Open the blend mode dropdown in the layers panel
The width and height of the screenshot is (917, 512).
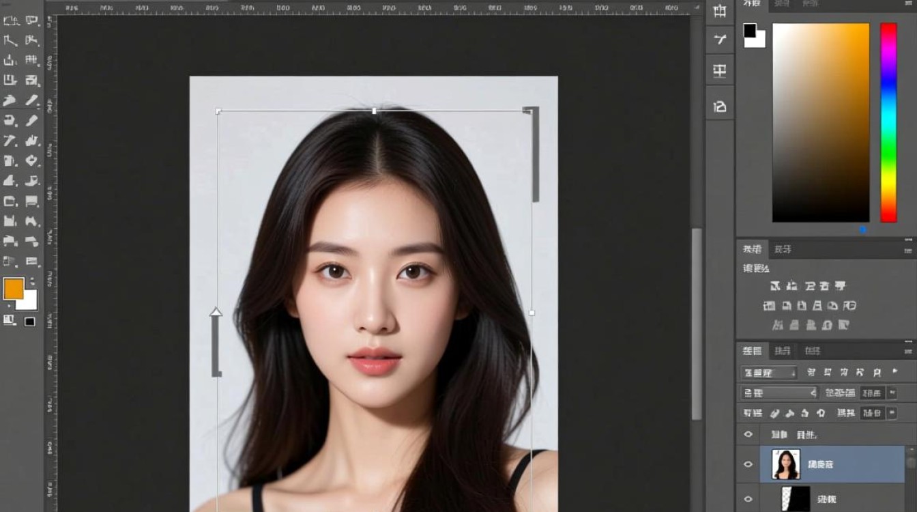coord(778,393)
